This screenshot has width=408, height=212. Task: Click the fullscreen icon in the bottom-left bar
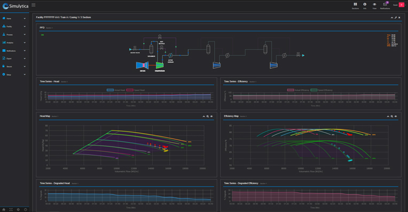point(11,209)
